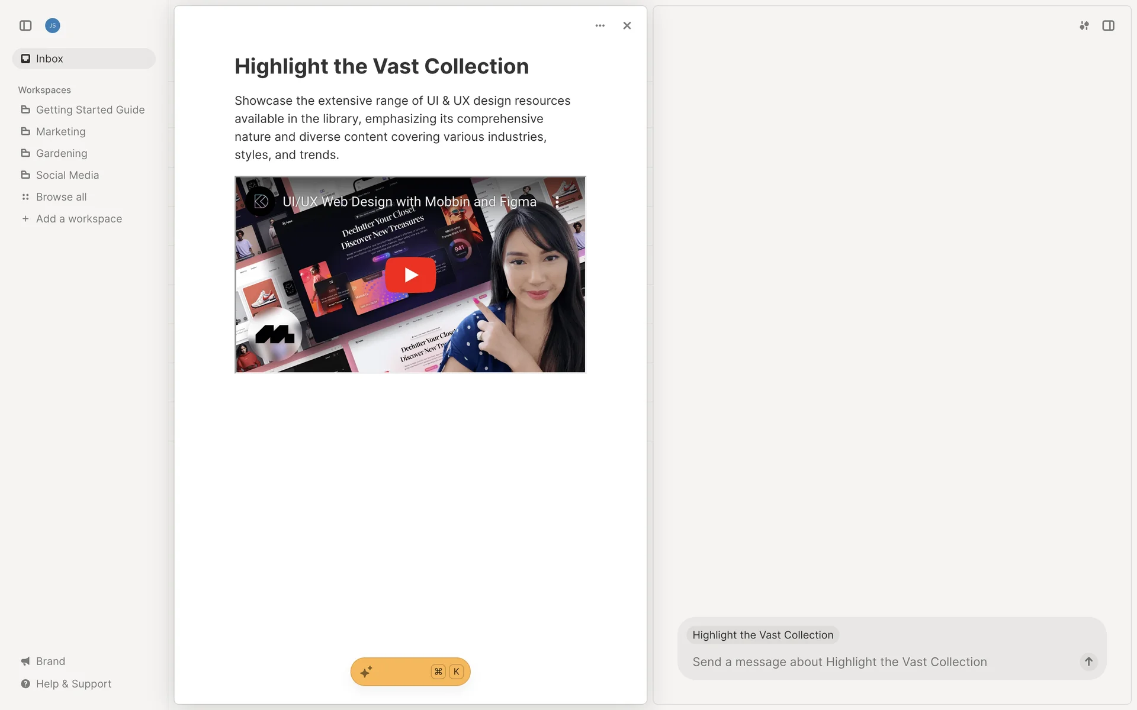Open the Marketing workspace folder

click(60, 131)
